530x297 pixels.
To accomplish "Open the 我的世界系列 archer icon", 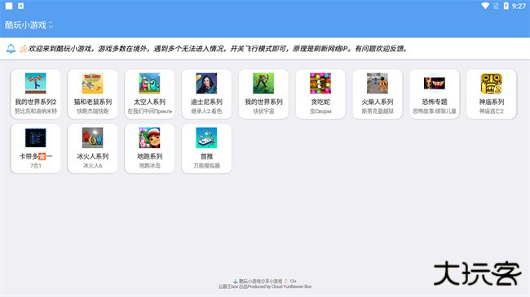I will pos(263,83).
